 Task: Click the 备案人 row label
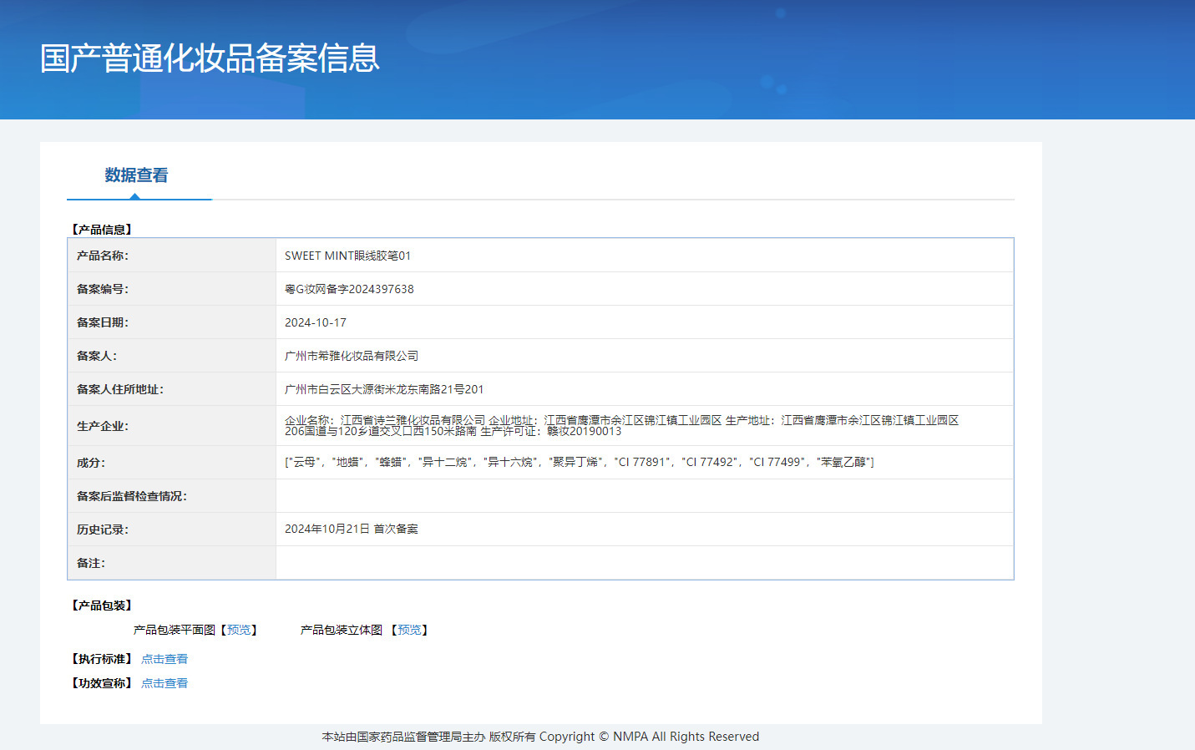click(97, 356)
